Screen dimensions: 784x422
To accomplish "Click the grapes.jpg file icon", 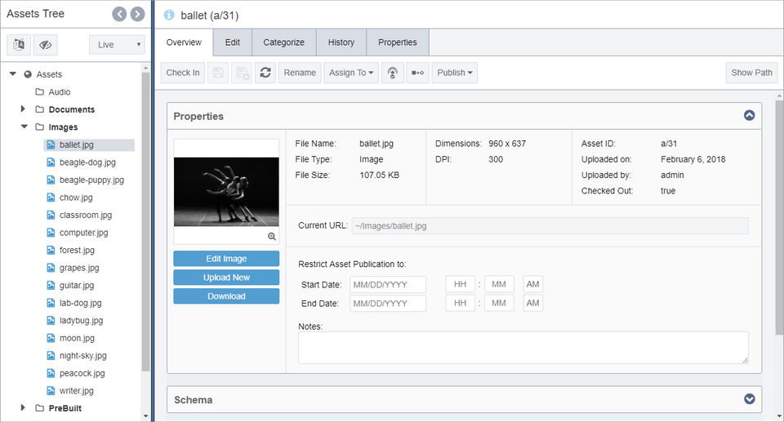I will (51, 268).
